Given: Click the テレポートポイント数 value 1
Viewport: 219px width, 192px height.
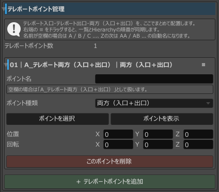Looking at the screenshot, I should pos(96,46).
